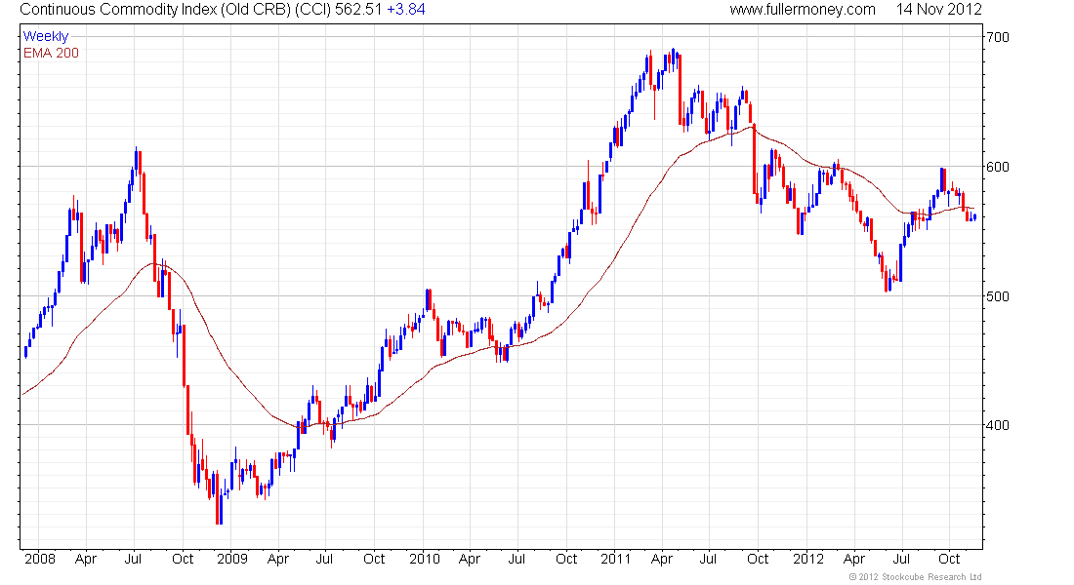Click the 500 price axis label
The height and width of the screenshot is (585, 1074).
[998, 296]
